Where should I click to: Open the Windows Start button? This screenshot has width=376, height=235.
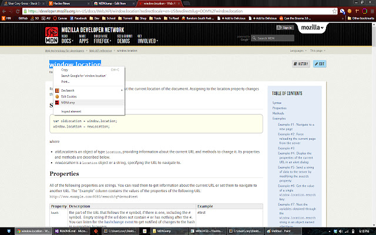coord(9,231)
